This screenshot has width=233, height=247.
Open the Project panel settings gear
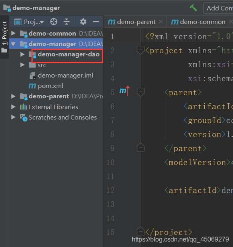[83, 22]
